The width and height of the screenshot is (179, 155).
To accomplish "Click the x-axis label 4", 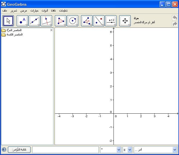I will tap(168, 116).
